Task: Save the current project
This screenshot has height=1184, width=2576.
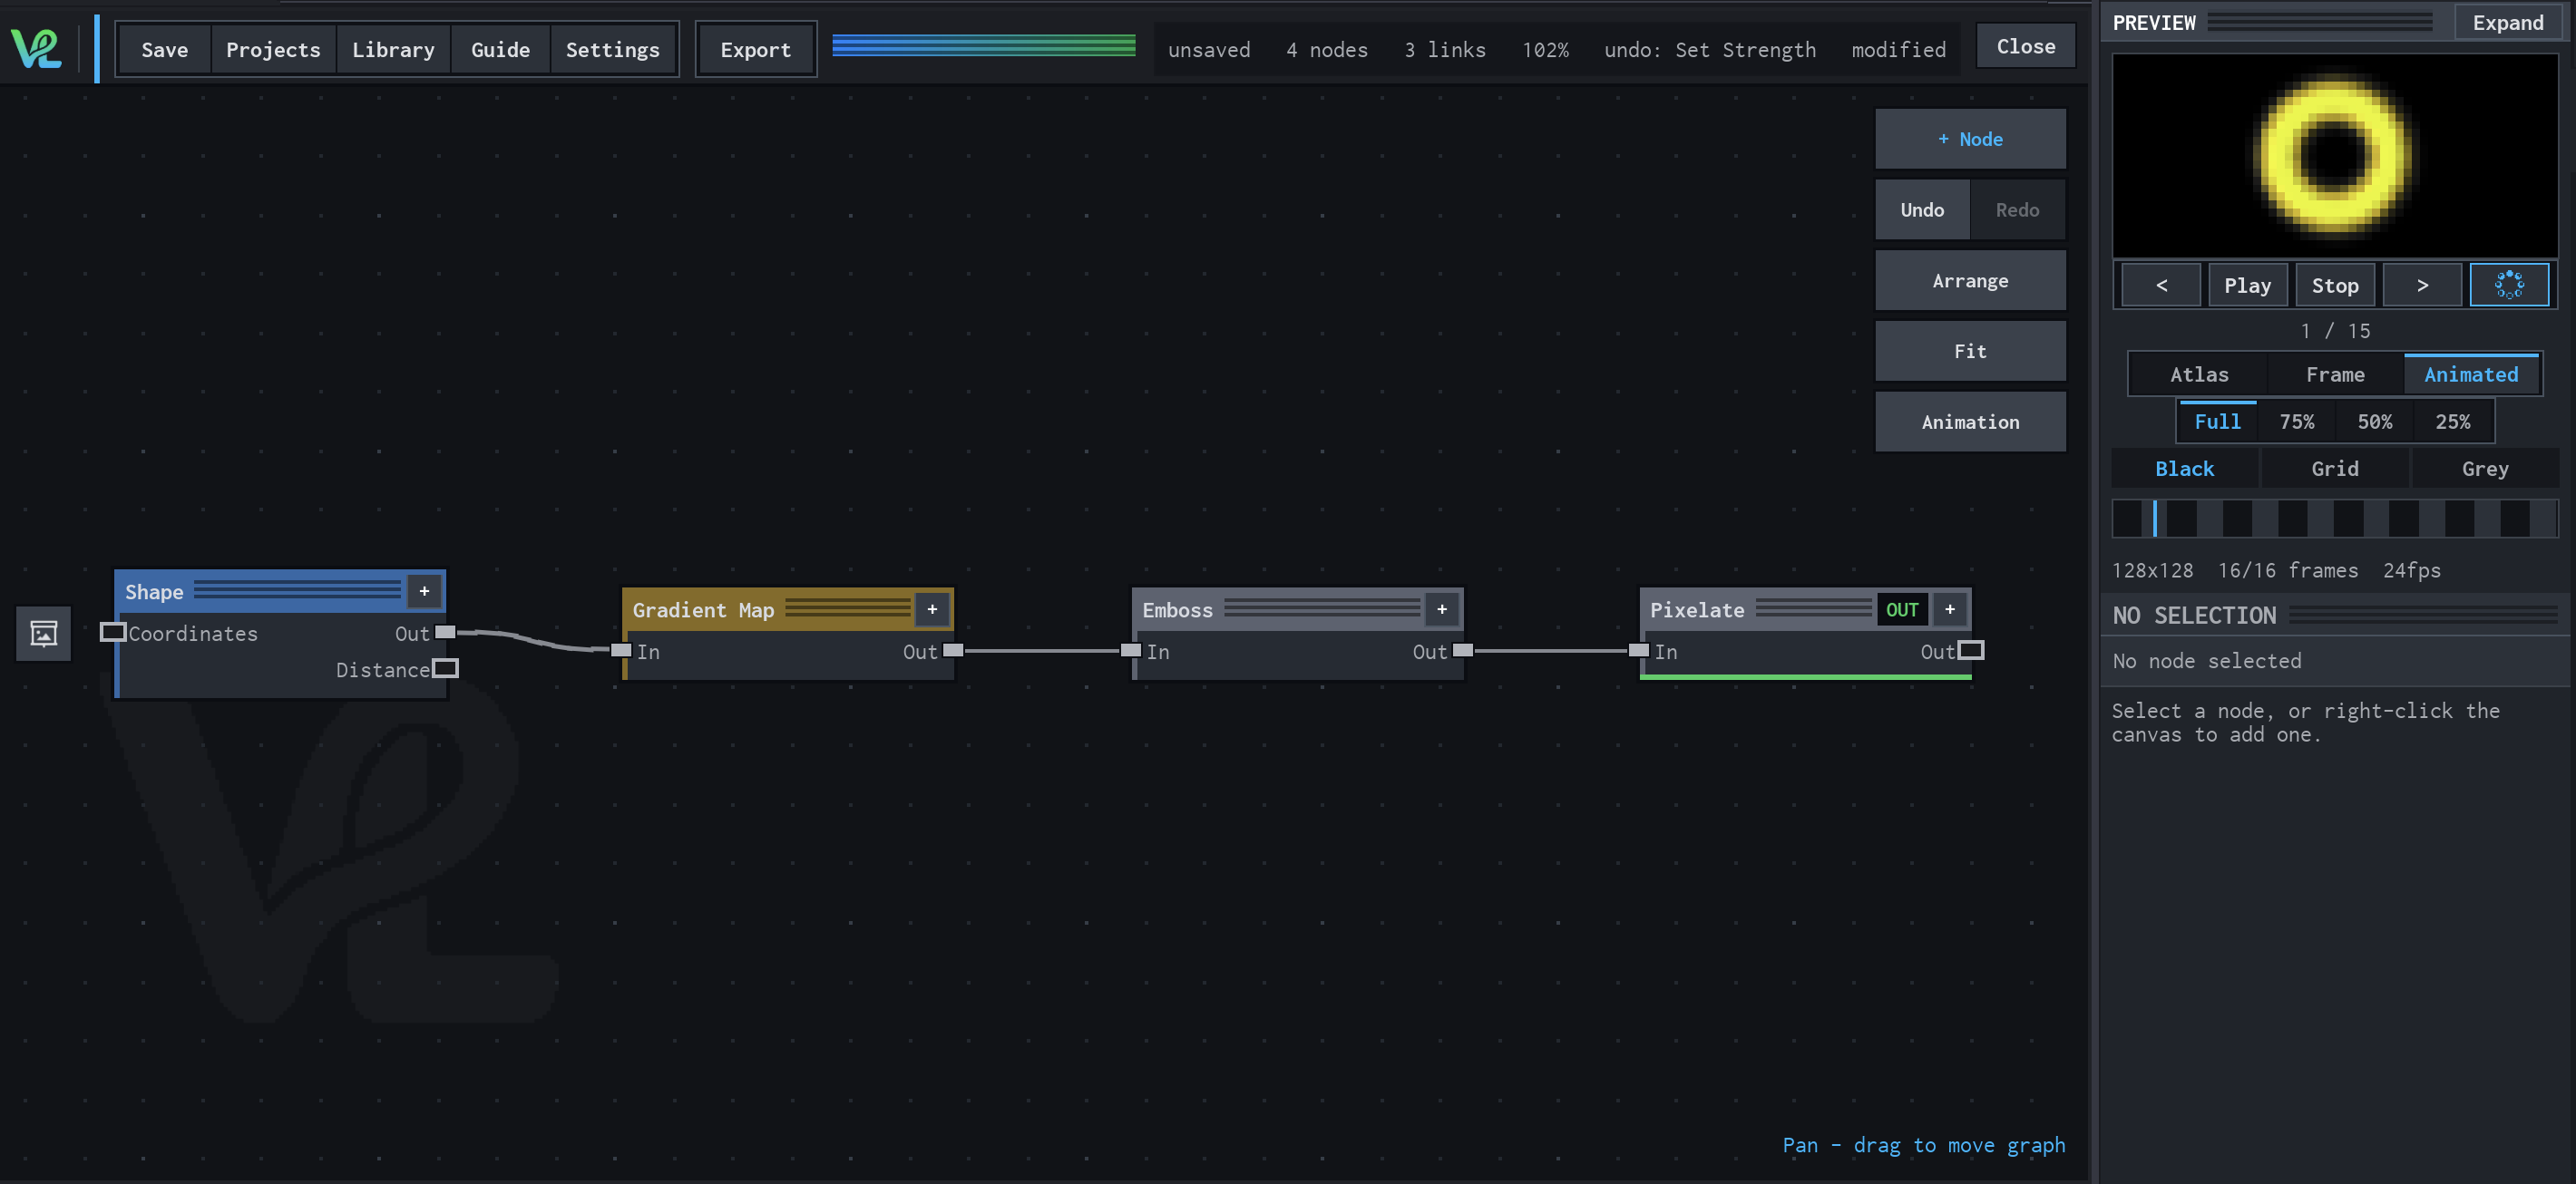Action: [x=164, y=49]
